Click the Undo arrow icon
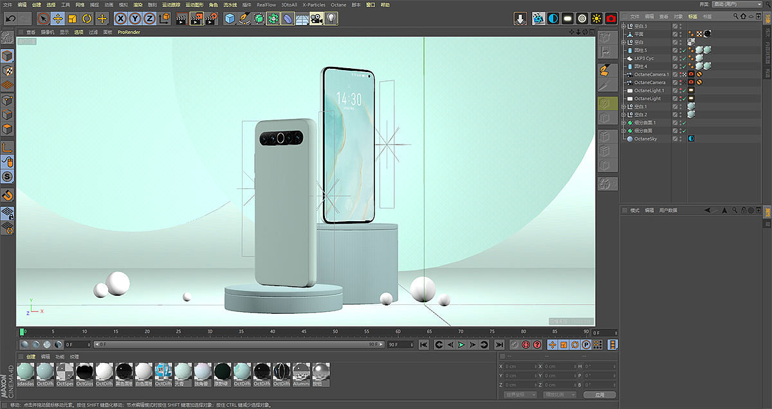 [x=11, y=19]
